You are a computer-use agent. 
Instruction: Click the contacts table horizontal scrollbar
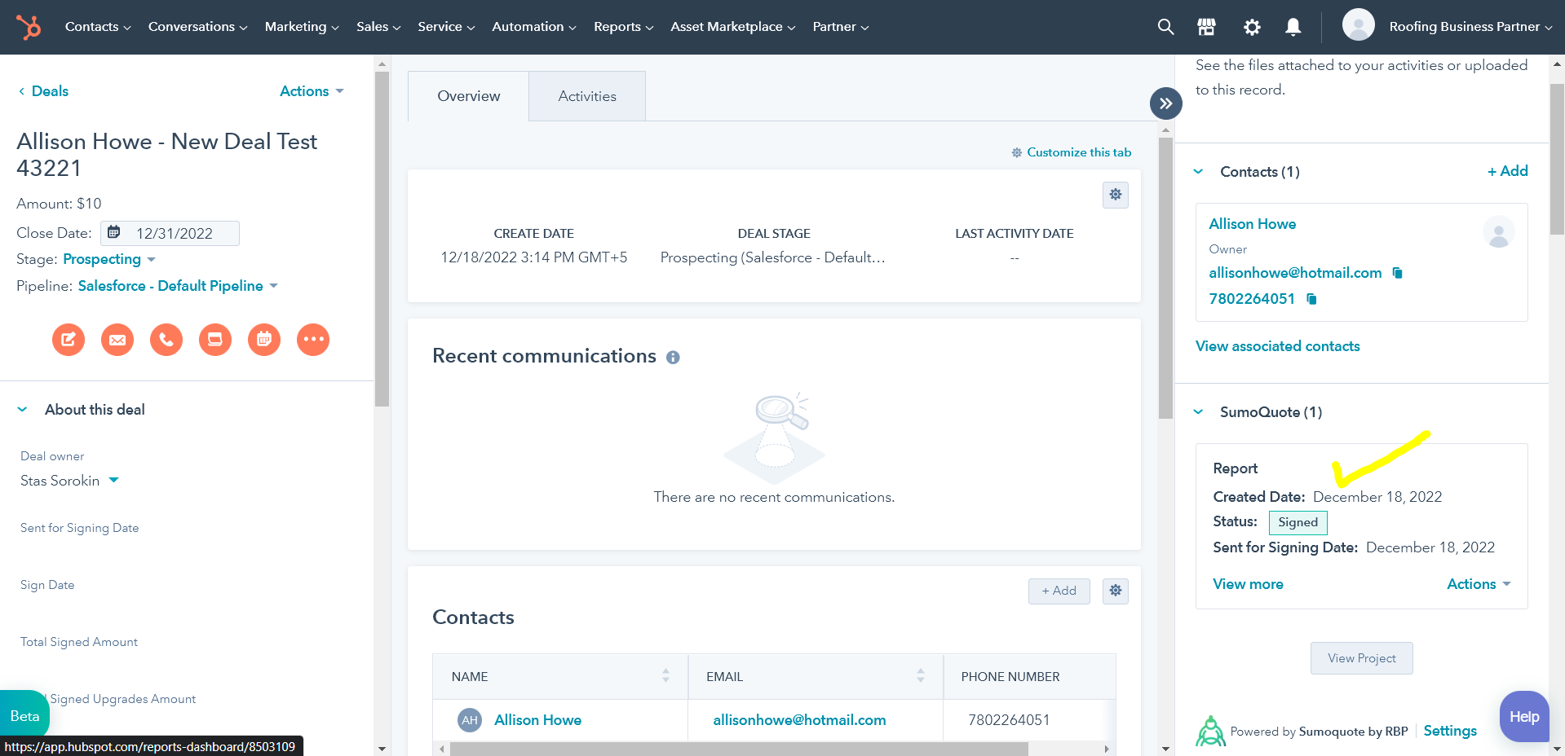tap(738, 749)
